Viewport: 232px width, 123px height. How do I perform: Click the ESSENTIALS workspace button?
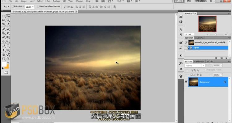(x=200, y=1)
